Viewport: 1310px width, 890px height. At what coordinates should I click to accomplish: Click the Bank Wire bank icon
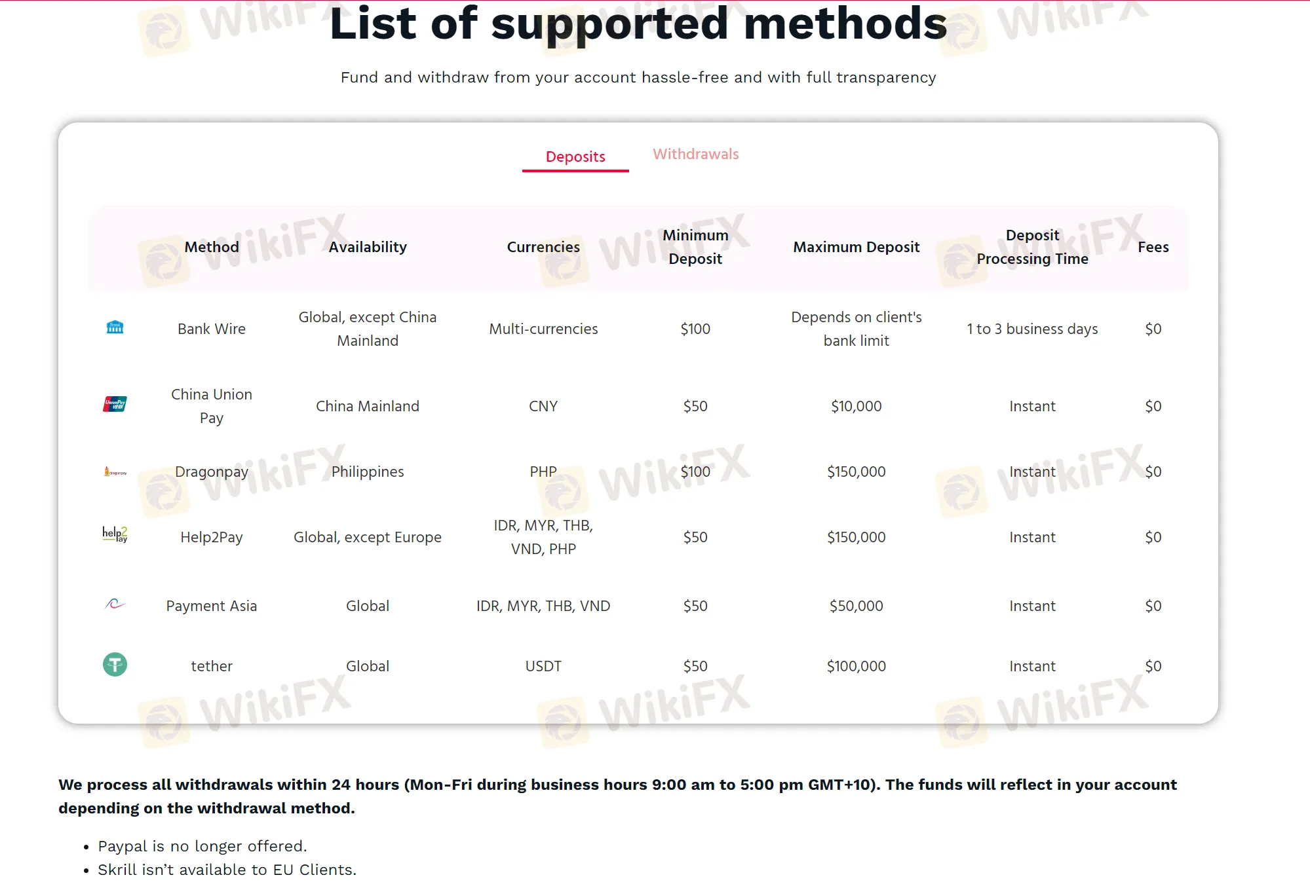[x=115, y=327]
